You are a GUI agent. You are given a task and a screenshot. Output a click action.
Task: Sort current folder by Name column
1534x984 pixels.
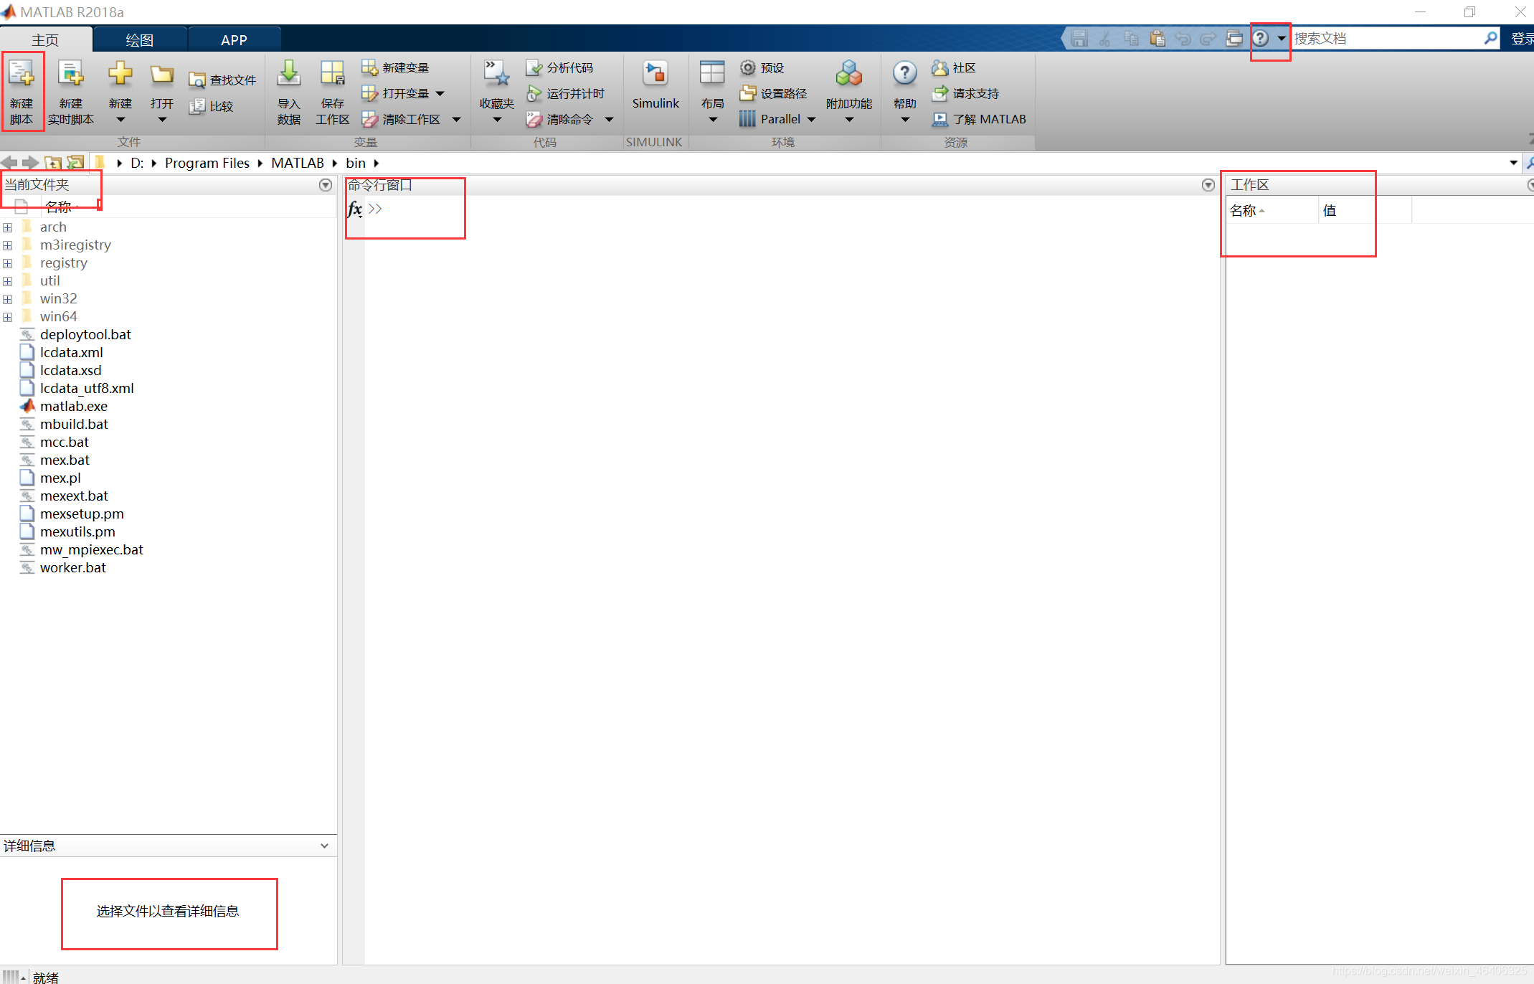pos(59,207)
